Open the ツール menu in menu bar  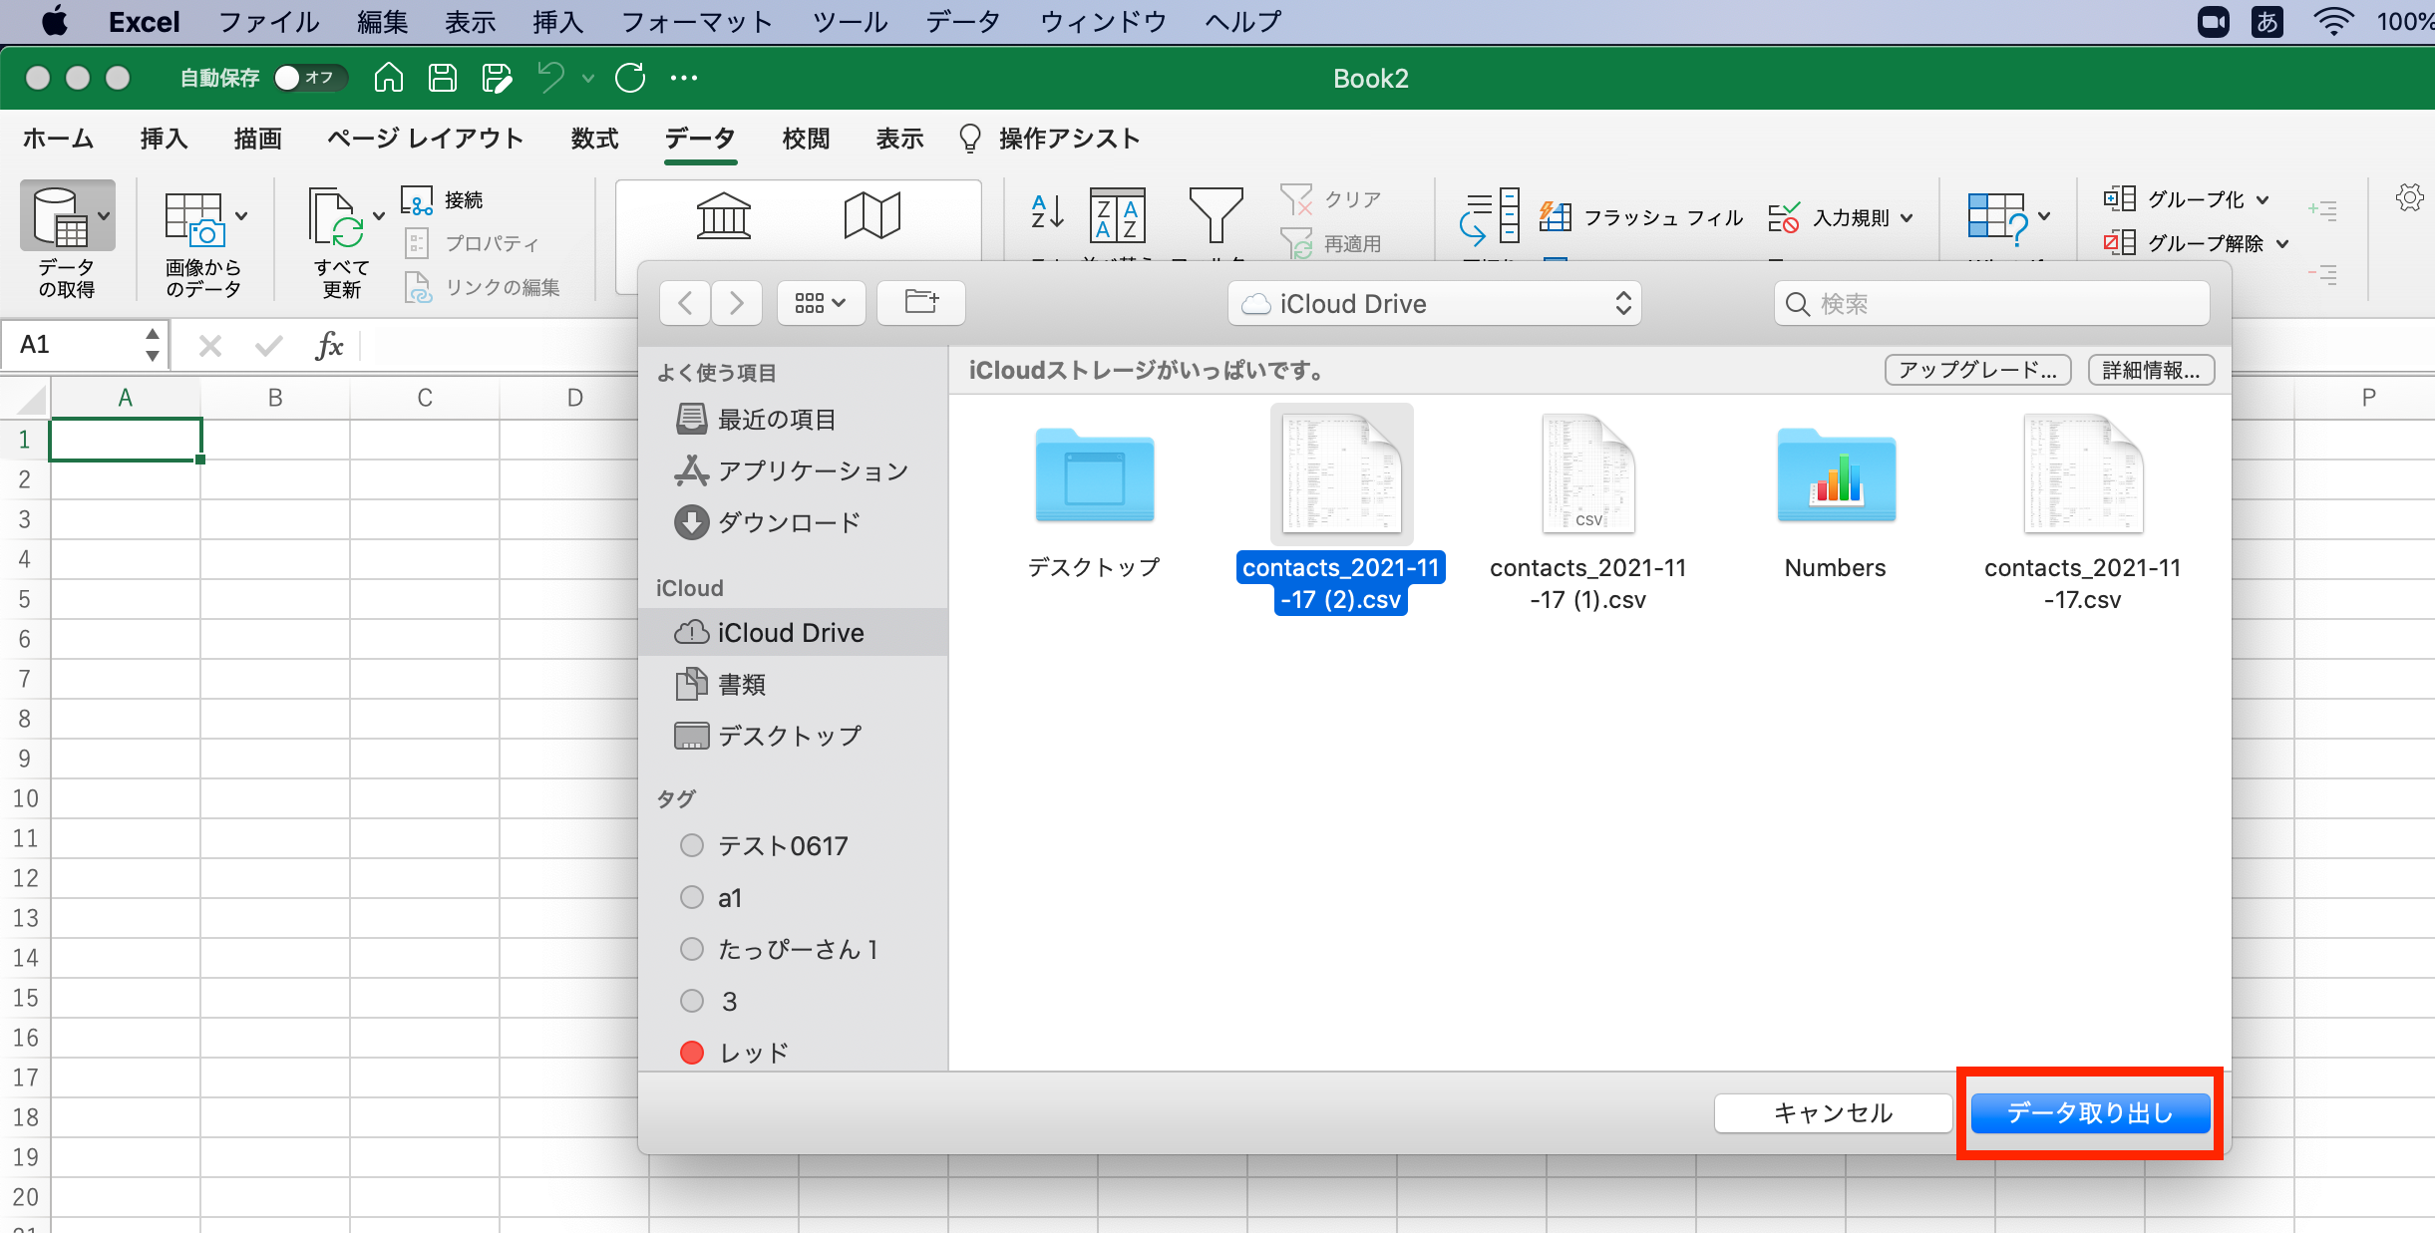[x=849, y=22]
